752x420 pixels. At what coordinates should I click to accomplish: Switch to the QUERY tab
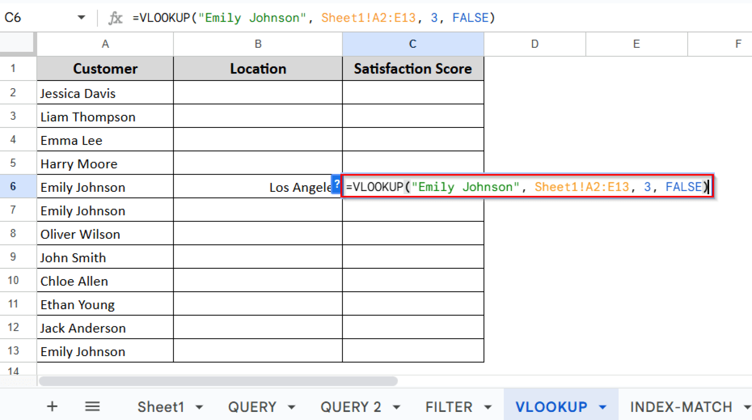252,407
